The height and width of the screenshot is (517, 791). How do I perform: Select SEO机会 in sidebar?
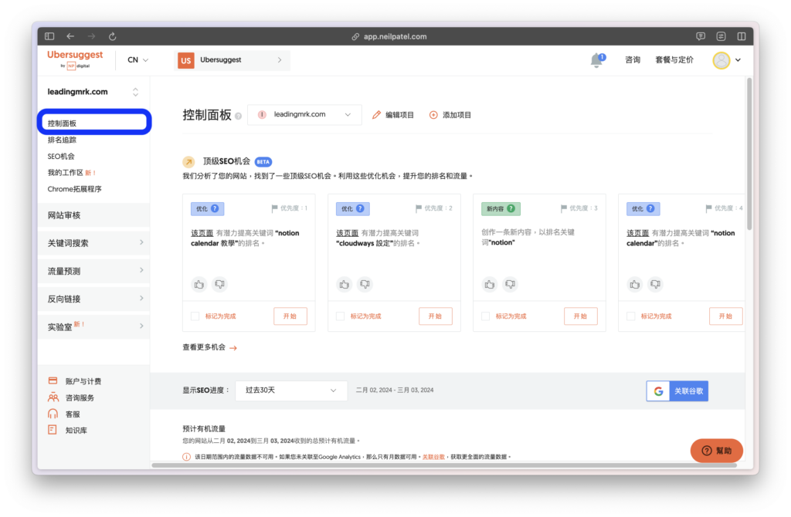coord(61,156)
